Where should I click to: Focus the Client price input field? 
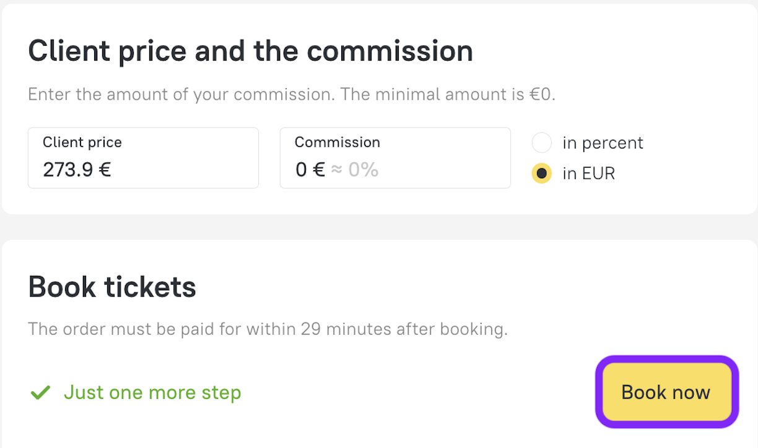[143, 158]
